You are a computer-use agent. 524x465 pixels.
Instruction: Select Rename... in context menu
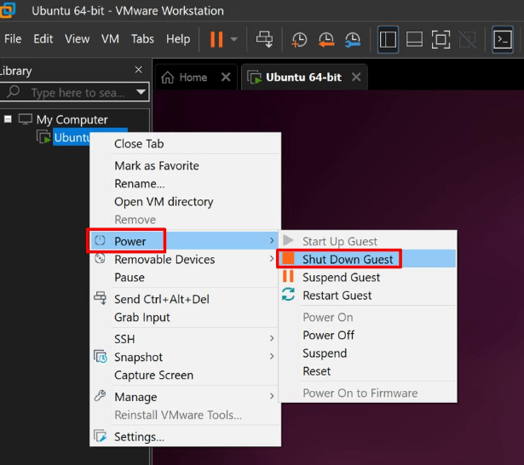pos(185,184)
